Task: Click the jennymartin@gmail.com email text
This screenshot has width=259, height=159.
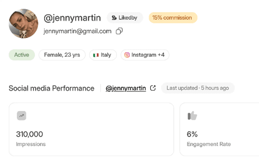Action: click(77, 31)
